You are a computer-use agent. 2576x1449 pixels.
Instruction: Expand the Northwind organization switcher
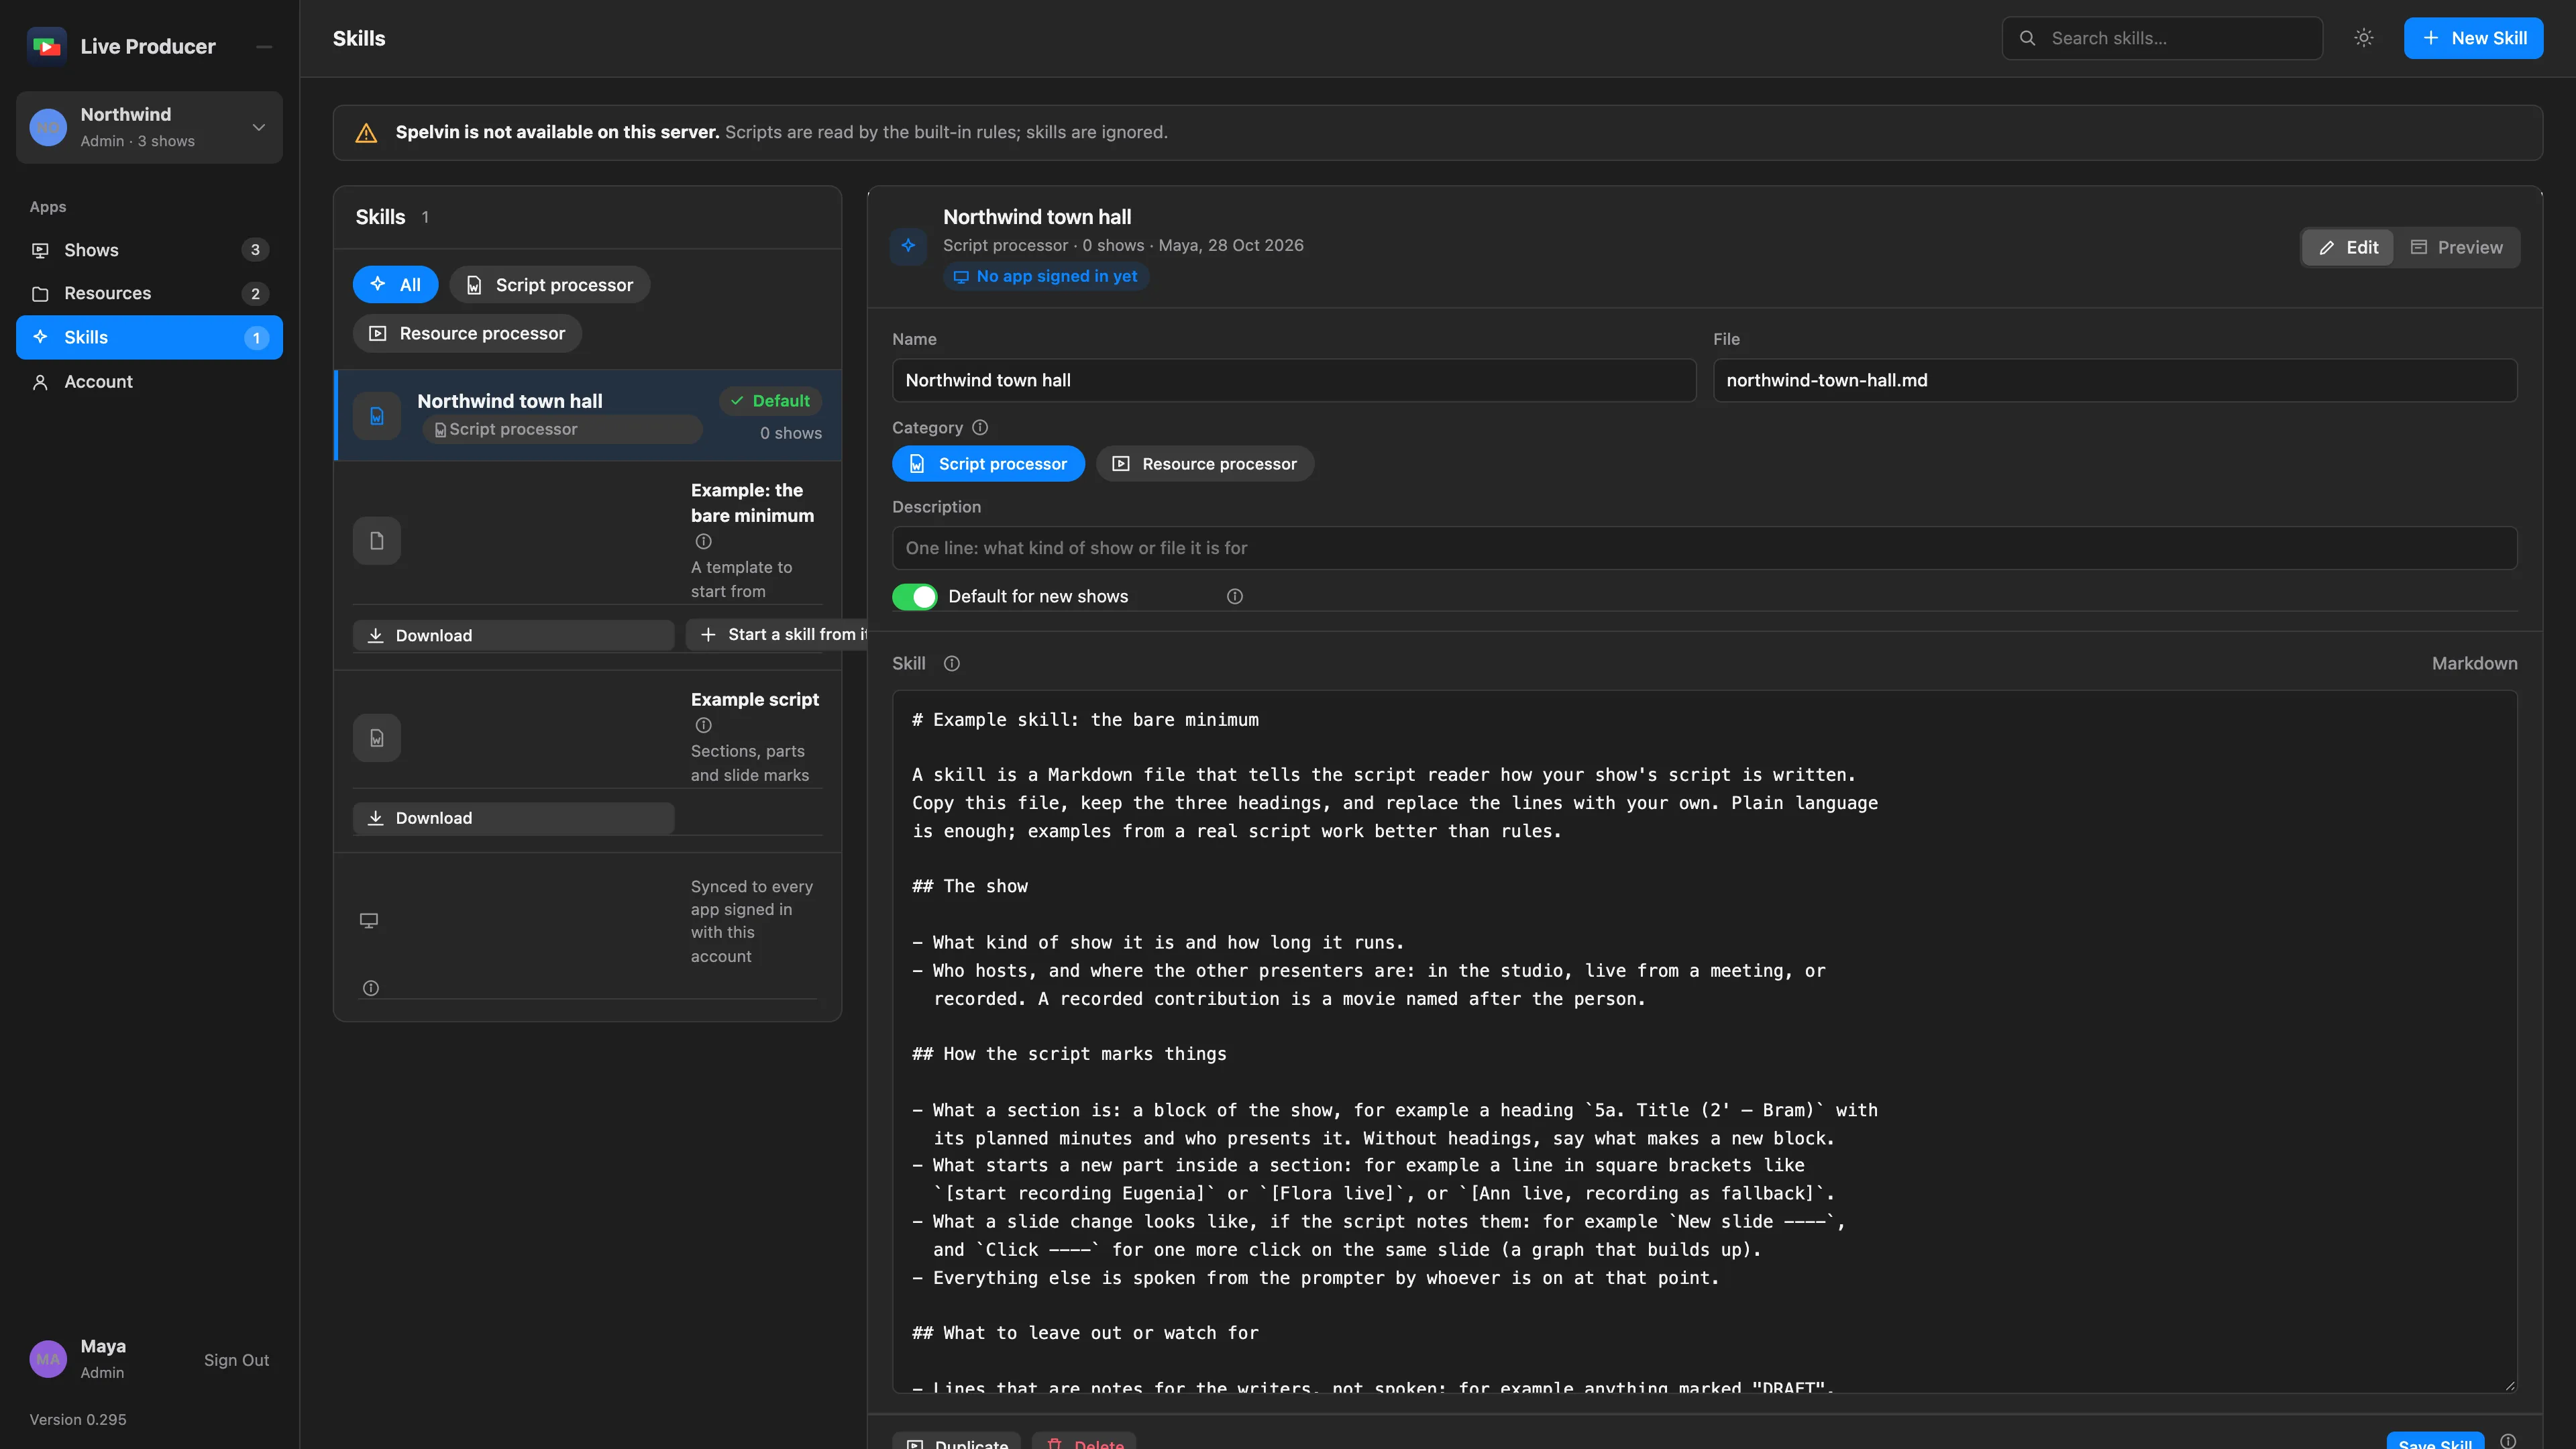149,127
